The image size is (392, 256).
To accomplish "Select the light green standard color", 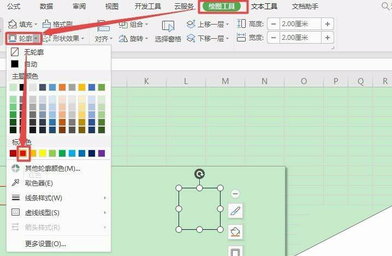I will coord(52,153).
